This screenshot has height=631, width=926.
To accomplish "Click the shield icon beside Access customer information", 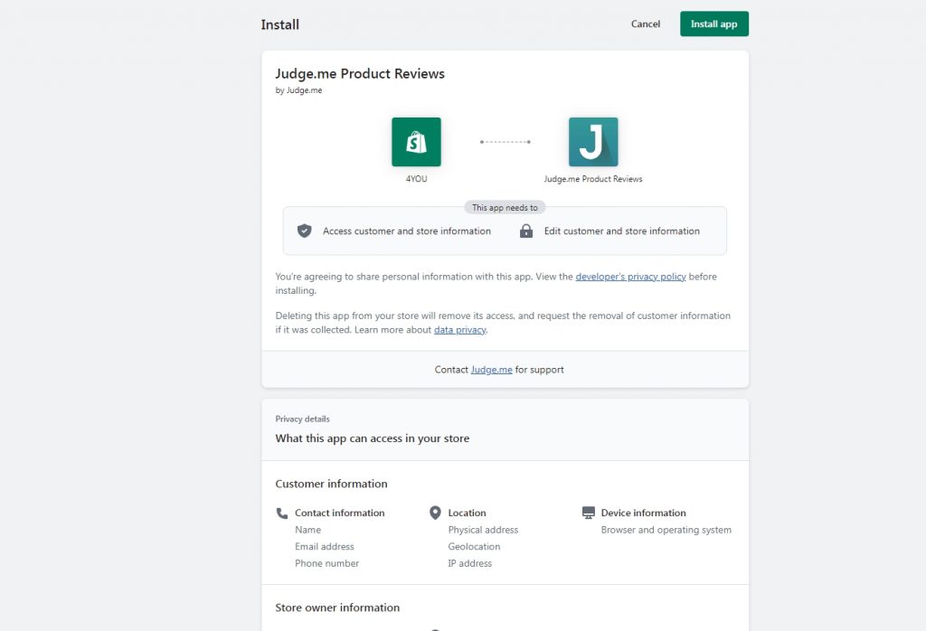I will (304, 231).
